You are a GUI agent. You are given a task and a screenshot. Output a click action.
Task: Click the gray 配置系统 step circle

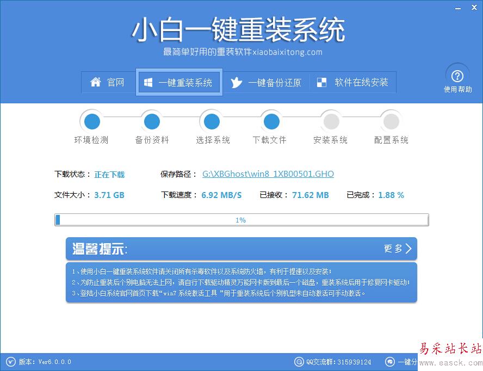391,121
